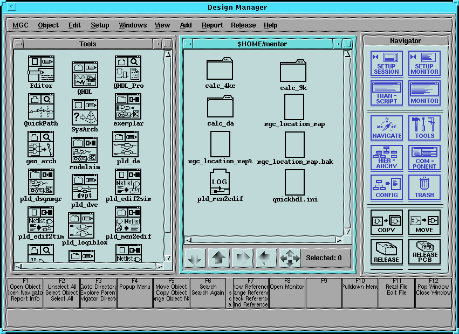Open the Release menu
The image size is (459, 334).
click(243, 25)
